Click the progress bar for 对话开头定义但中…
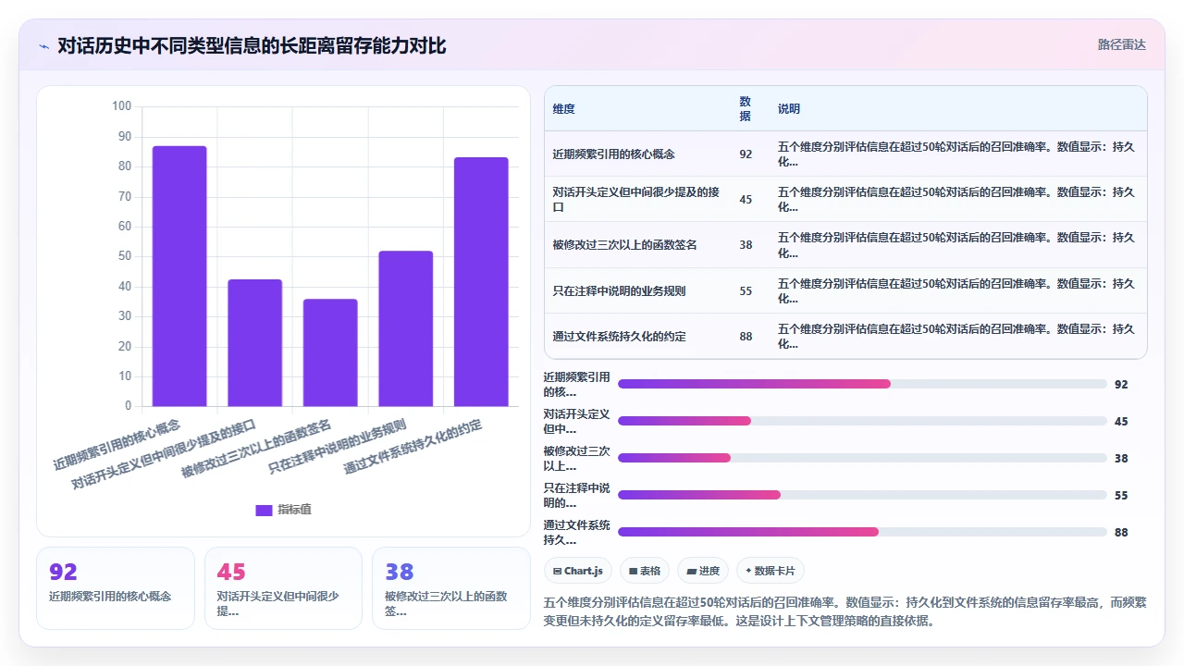 pos(862,421)
